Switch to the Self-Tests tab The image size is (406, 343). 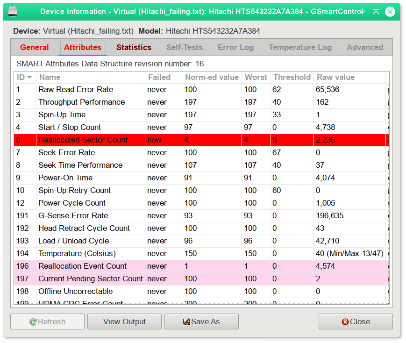tap(184, 47)
